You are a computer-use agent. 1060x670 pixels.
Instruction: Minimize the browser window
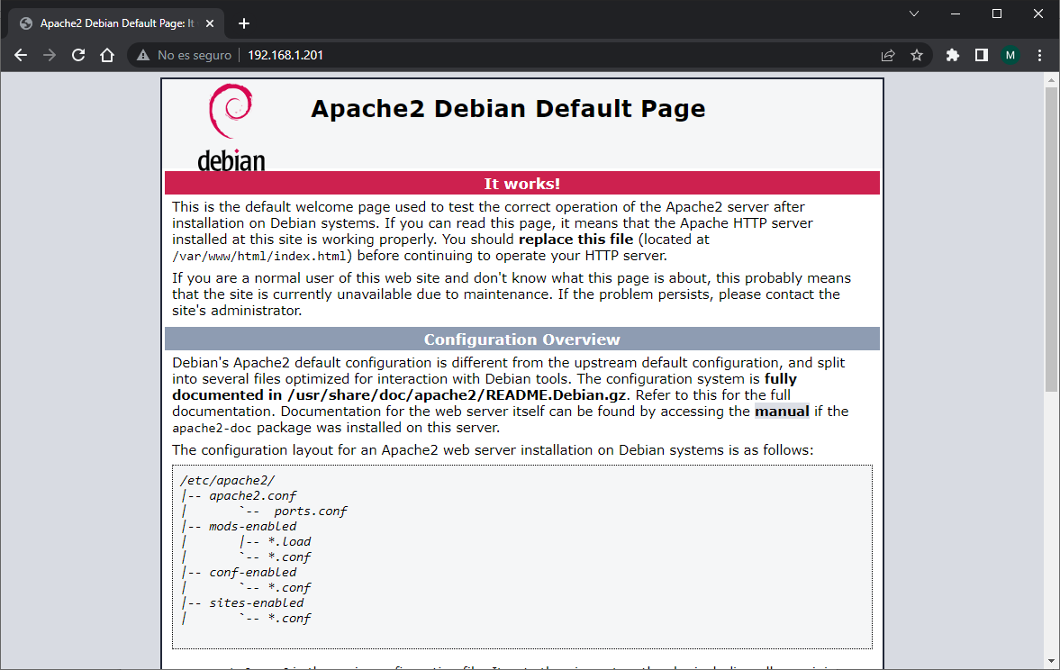(956, 14)
